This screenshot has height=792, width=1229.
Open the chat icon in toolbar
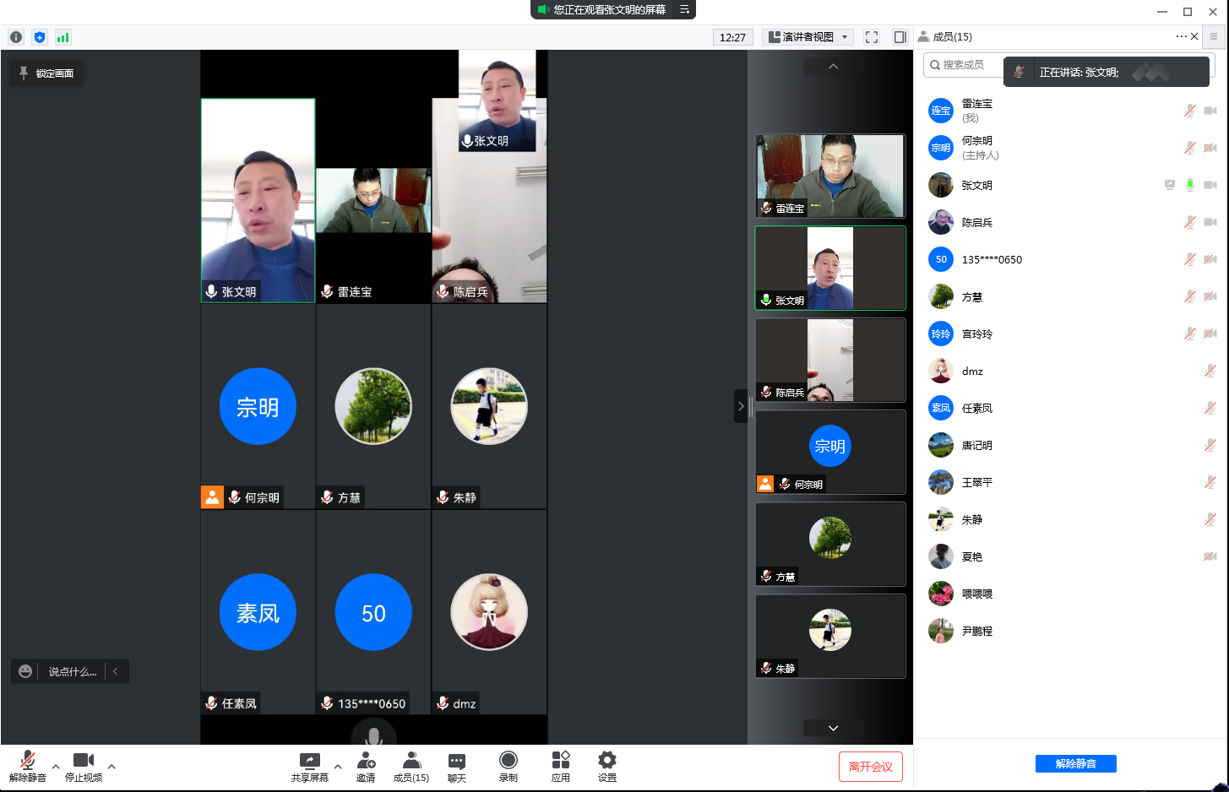click(456, 761)
